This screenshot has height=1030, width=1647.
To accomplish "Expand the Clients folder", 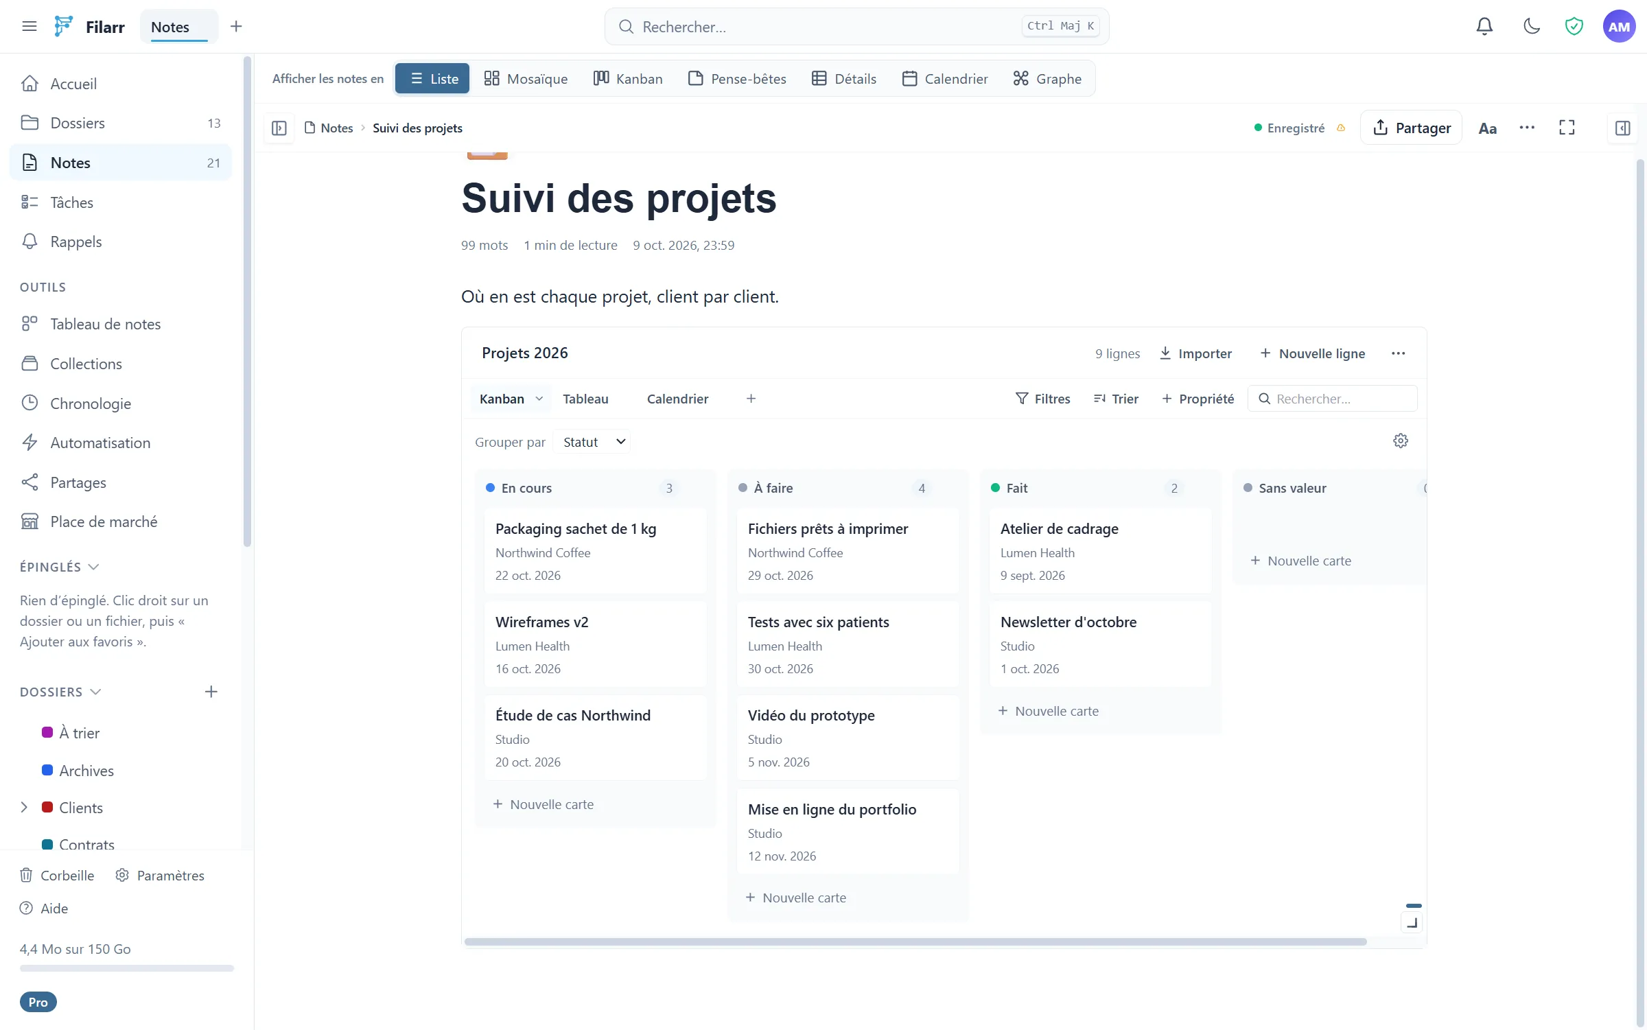I will pyautogui.click(x=24, y=808).
